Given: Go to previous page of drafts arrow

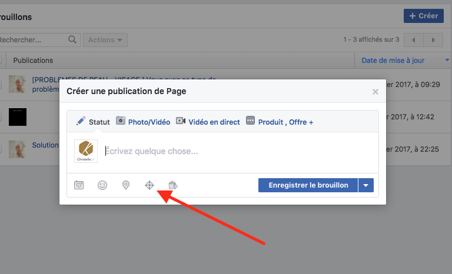Looking at the screenshot, I should tap(414, 40).
